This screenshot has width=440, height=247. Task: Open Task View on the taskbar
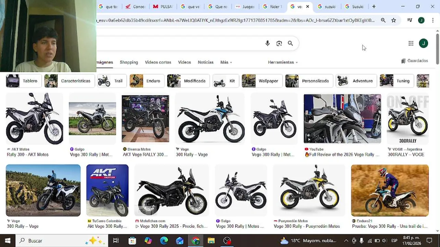tap(116, 241)
